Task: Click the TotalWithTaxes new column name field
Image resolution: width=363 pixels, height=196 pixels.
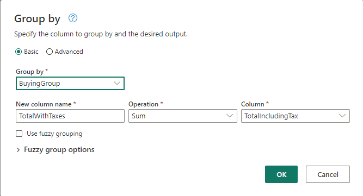Action: (70, 116)
